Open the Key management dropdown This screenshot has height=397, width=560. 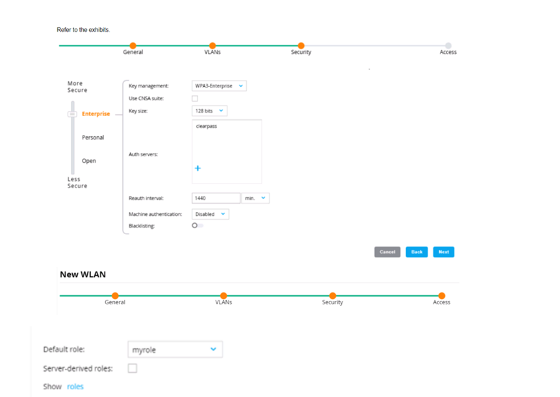tap(219, 86)
